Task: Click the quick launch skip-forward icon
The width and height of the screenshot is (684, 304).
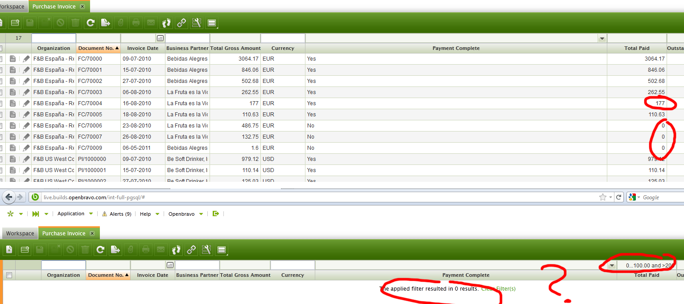Action: tap(36, 214)
